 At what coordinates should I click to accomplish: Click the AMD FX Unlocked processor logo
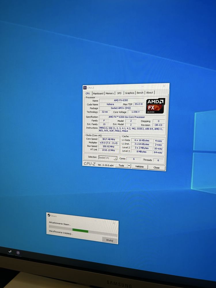[x=156, y=106]
